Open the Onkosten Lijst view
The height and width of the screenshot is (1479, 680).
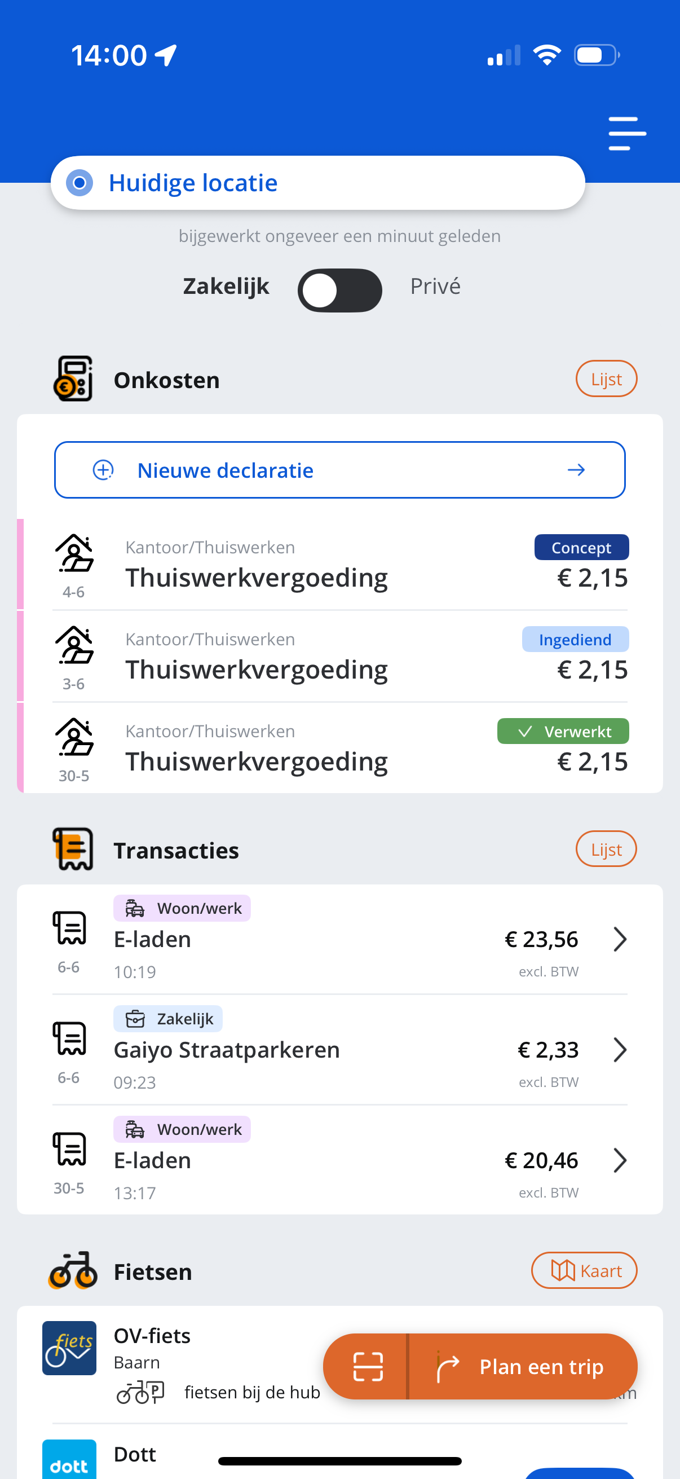[x=607, y=379]
